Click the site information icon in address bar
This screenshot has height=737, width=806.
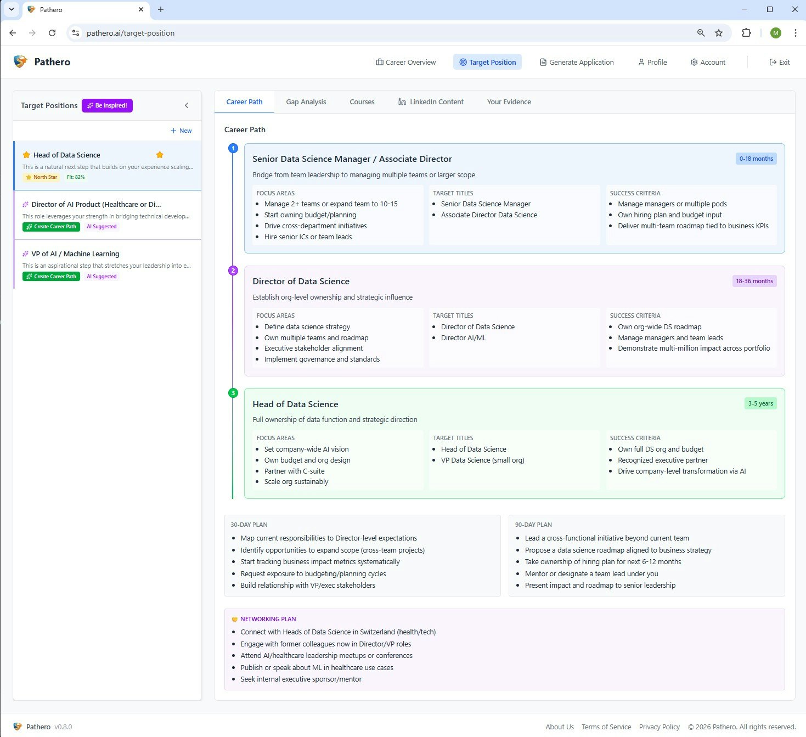tap(76, 33)
